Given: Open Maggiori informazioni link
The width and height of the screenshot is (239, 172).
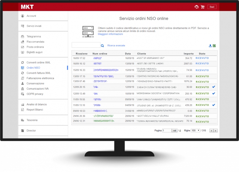Looking at the screenshot, I should point(110,34).
